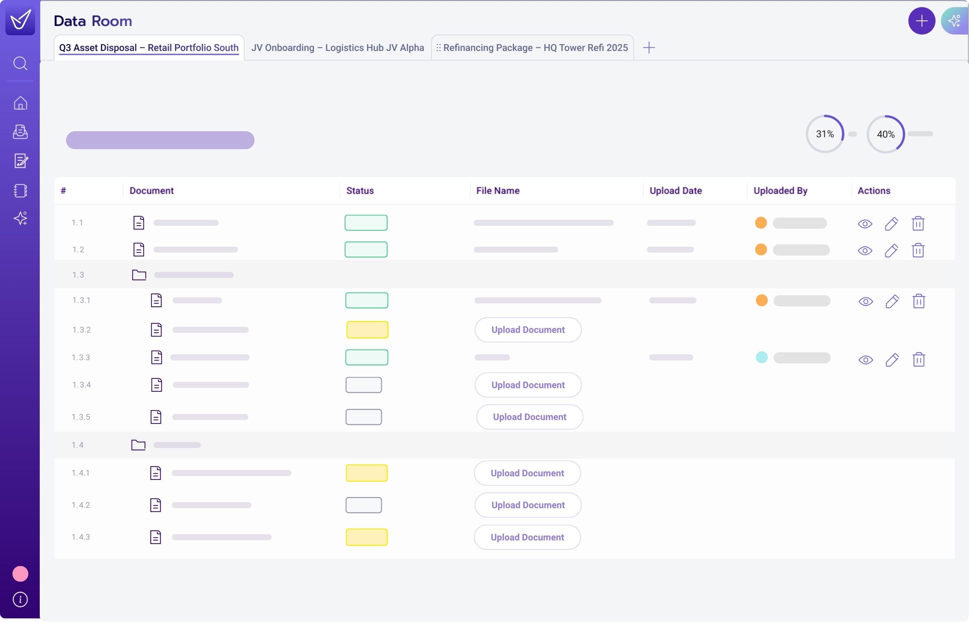Image resolution: width=969 pixels, height=622 pixels.
Task: Click grey status badge in row 1.4.2
Action: 364,505
